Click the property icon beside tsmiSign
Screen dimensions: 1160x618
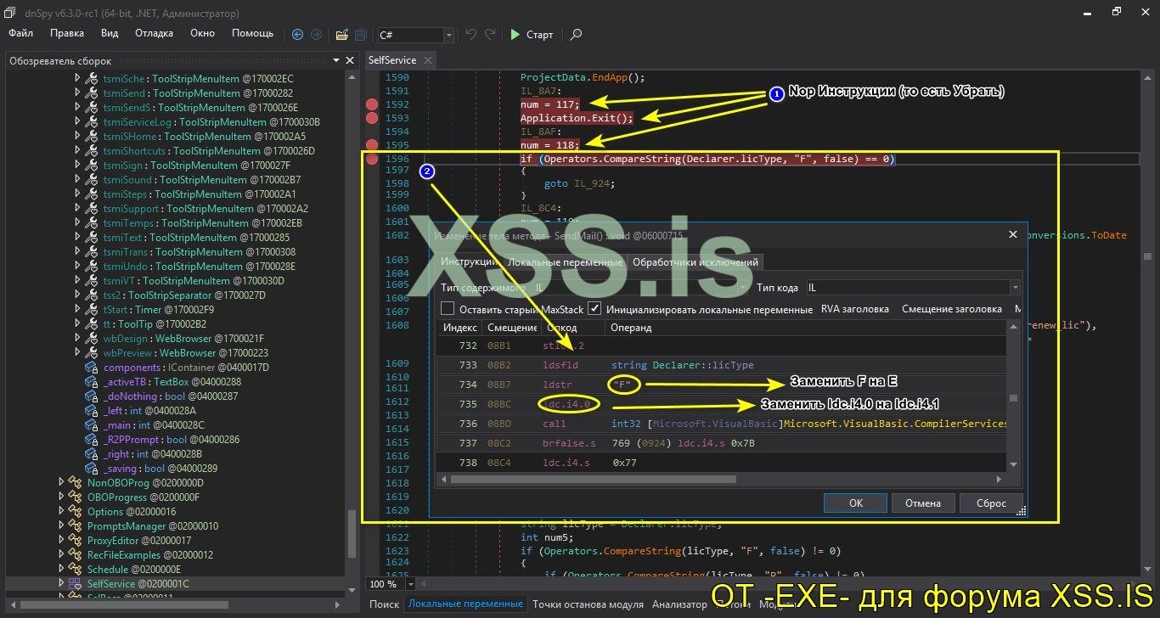pyautogui.click(x=93, y=166)
